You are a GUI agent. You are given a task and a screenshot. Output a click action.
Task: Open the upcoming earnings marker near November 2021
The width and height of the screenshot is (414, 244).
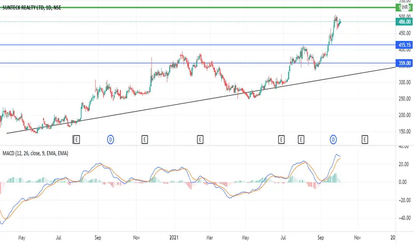click(365, 140)
